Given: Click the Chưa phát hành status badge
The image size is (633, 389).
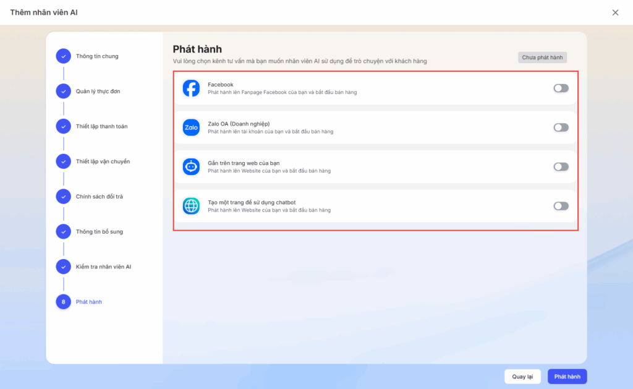Looking at the screenshot, I should pyautogui.click(x=542, y=58).
